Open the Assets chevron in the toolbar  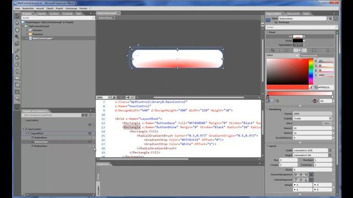pyautogui.click(x=17, y=107)
